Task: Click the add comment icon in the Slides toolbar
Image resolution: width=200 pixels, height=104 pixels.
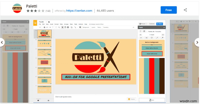Action: [80, 27]
